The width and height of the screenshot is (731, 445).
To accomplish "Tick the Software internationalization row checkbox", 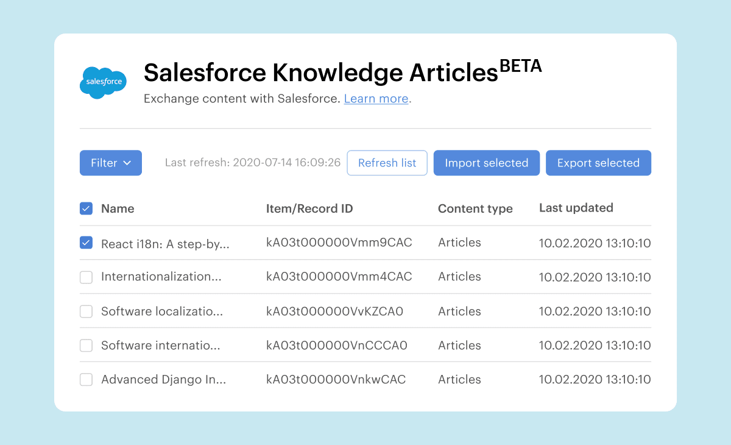I will [87, 346].
